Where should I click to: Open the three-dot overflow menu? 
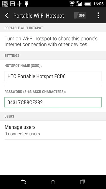[x=98, y=15]
